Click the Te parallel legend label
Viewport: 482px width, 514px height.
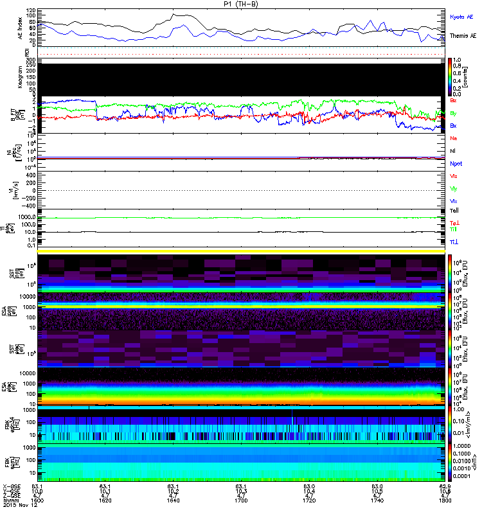pyautogui.click(x=454, y=211)
